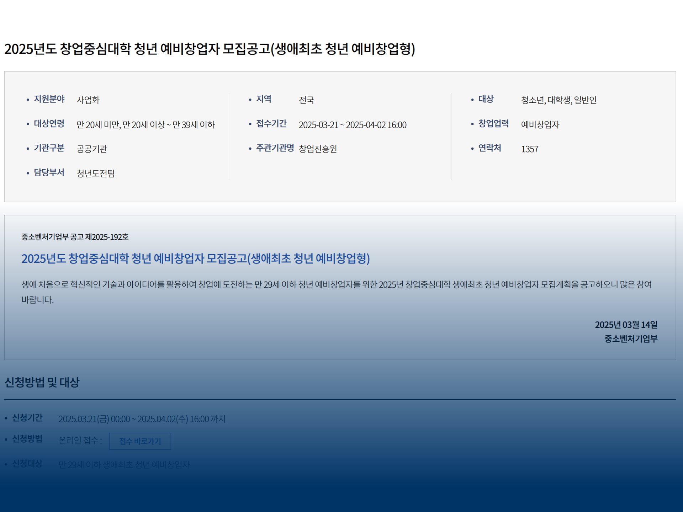Click the 대상연령 age range text
The height and width of the screenshot is (512, 683).
[145, 125]
